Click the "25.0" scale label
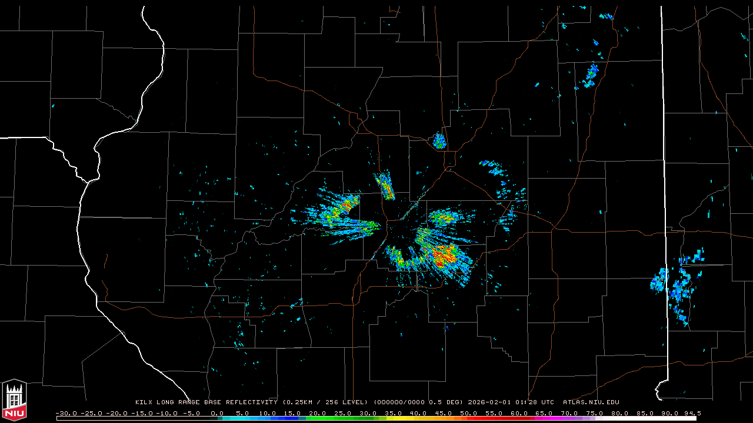 344,413
